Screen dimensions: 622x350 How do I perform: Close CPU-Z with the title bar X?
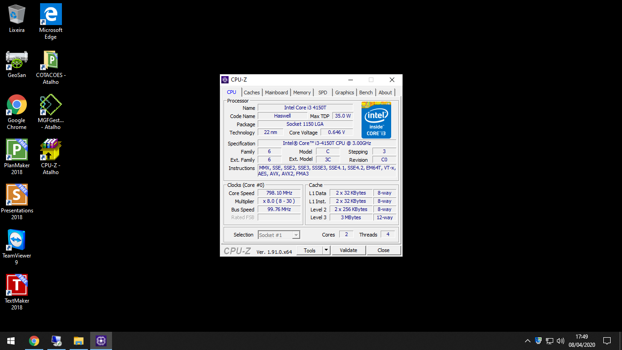[x=392, y=80]
